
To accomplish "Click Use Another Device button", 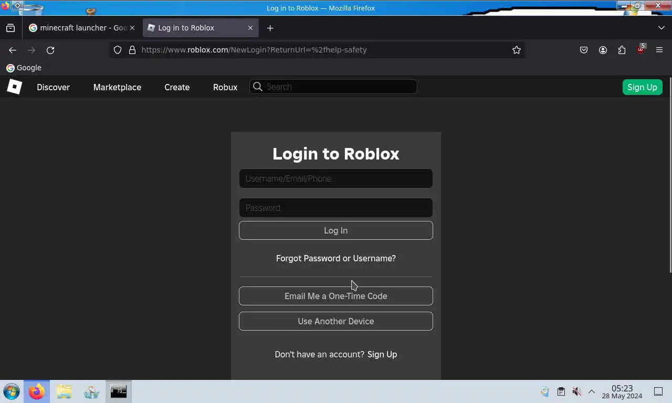I will pos(336,321).
